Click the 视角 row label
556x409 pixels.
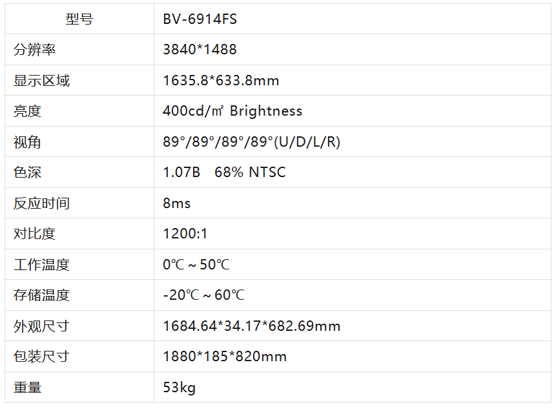click(x=28, y=142)
